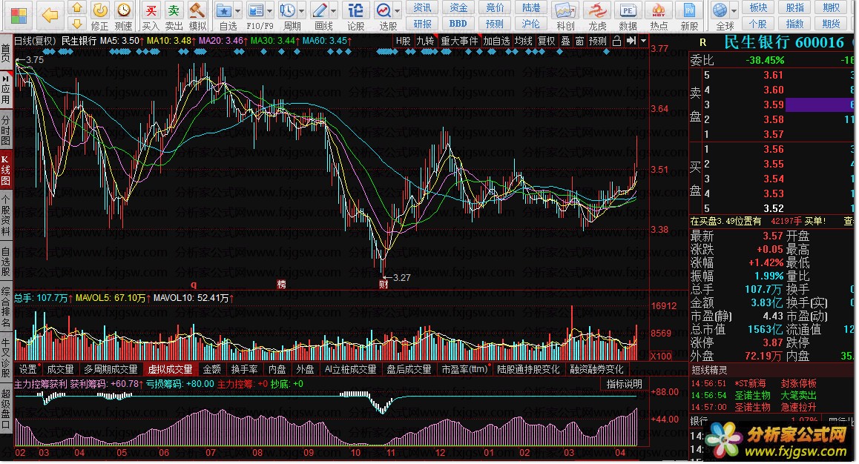Click the 资讯 button
Viewport: 859px width, 464px height.
(422, 7)
